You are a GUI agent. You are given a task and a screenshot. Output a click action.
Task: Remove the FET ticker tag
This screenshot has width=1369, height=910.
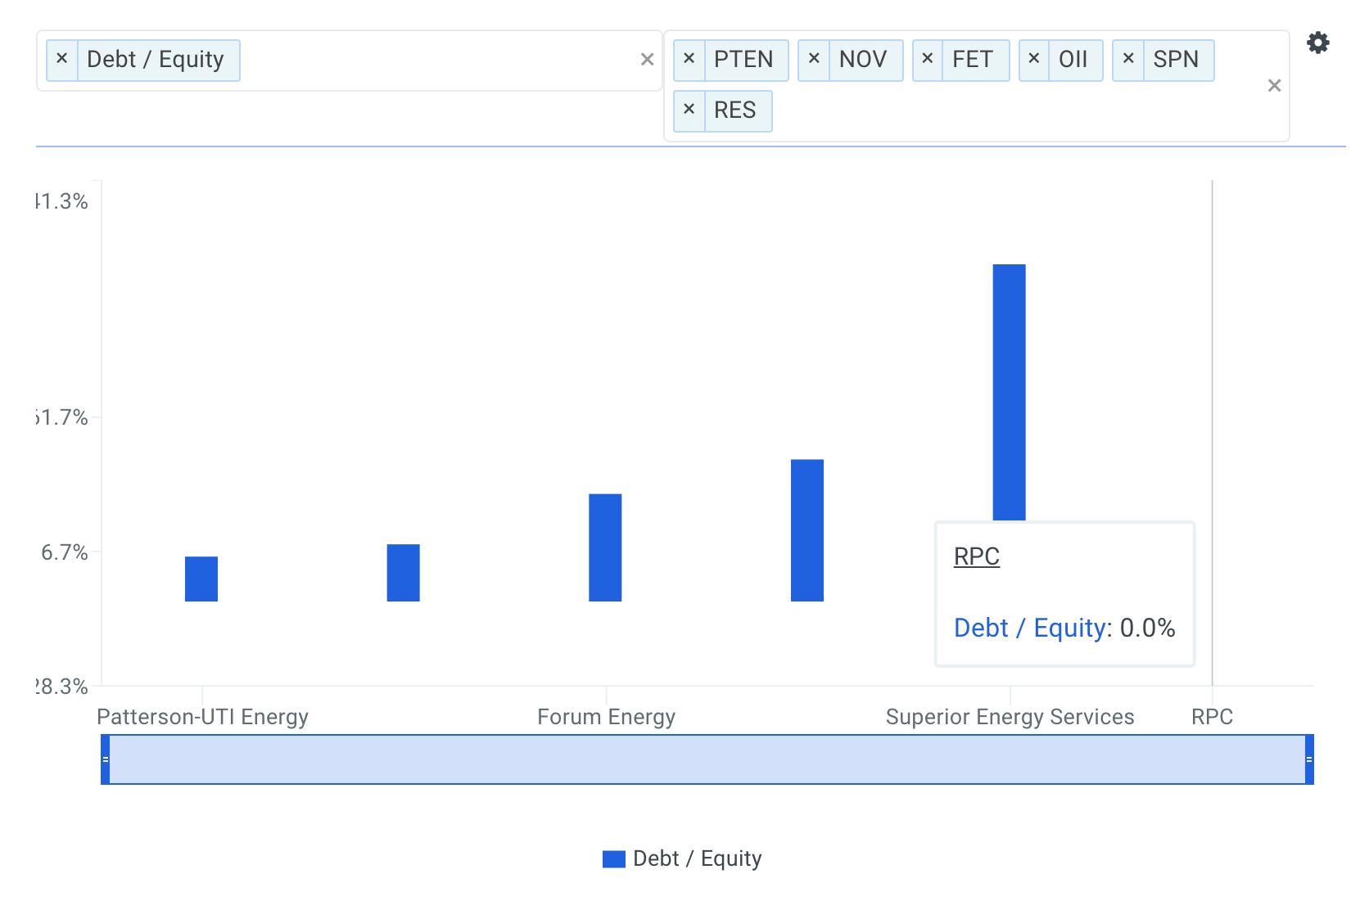pos(928,60)
